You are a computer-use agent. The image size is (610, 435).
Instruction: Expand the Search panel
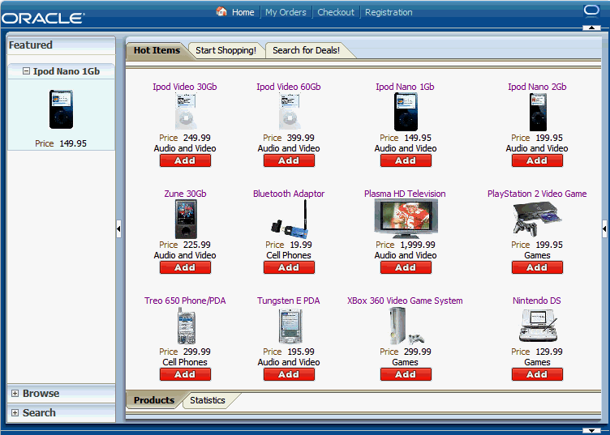coord(15,413)
